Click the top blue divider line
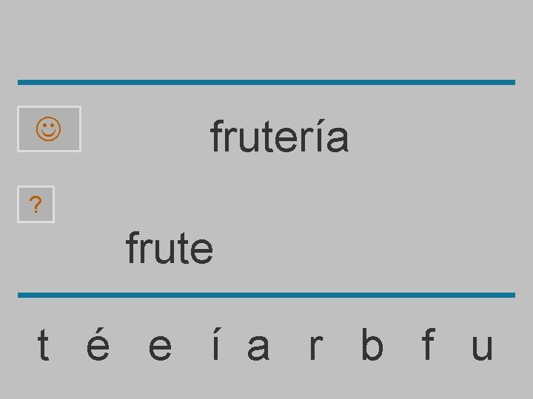533x399 pixels. (266, 82)
